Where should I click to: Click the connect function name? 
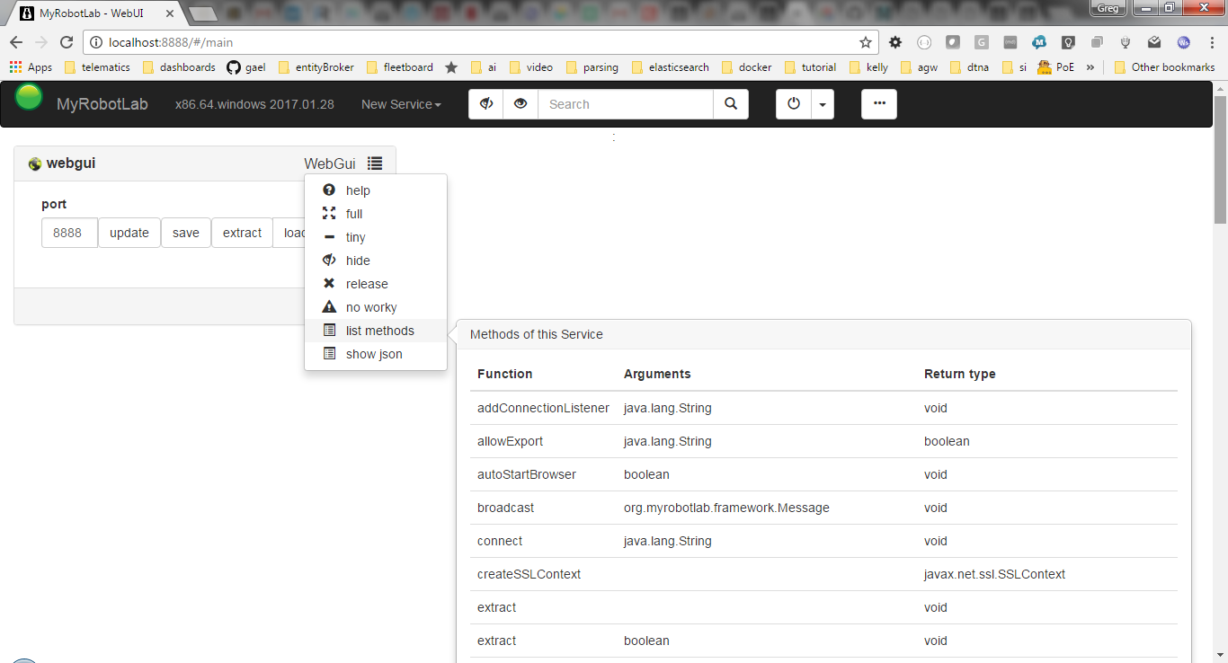click(500, 541)
